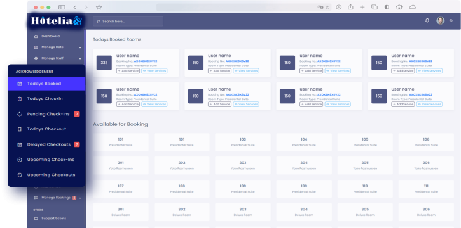Click Add Service on room 333 card
Screen dimensions: 461x228
pyautogui.click(x=128, y=71)
